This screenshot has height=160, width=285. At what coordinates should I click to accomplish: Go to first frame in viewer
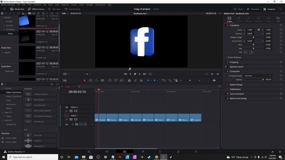tap(126, 74)
